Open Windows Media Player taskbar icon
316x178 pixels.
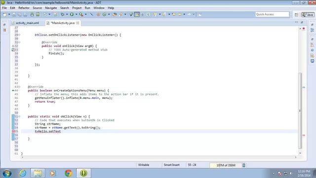[53, 173]
